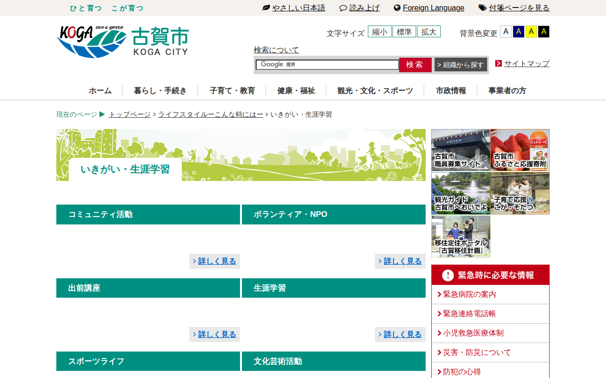Click the コミュニティ活動 heading
The image size is (606, 378).
[x=148, y=215]
